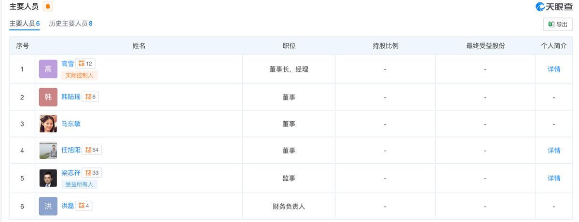
Task: Switch to 历史主要人员 tab
Action: click(x=70, y=23)
